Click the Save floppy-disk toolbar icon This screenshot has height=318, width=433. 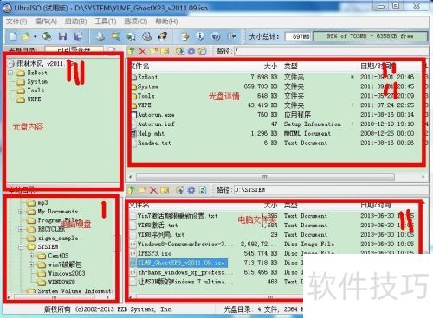(62, 36)
